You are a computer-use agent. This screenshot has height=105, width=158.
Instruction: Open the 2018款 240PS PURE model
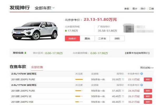click(23, 91)
